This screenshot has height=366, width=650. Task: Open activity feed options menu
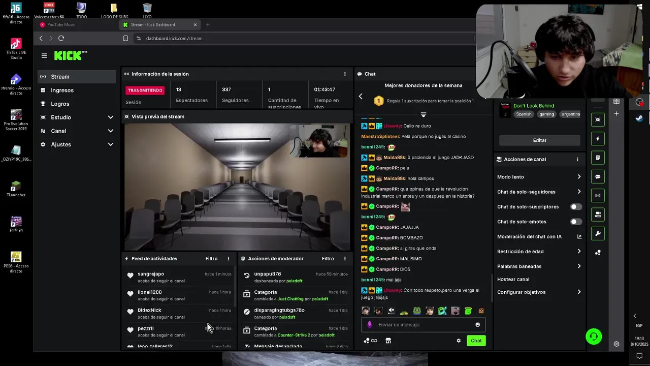click(x=229, y=259)
